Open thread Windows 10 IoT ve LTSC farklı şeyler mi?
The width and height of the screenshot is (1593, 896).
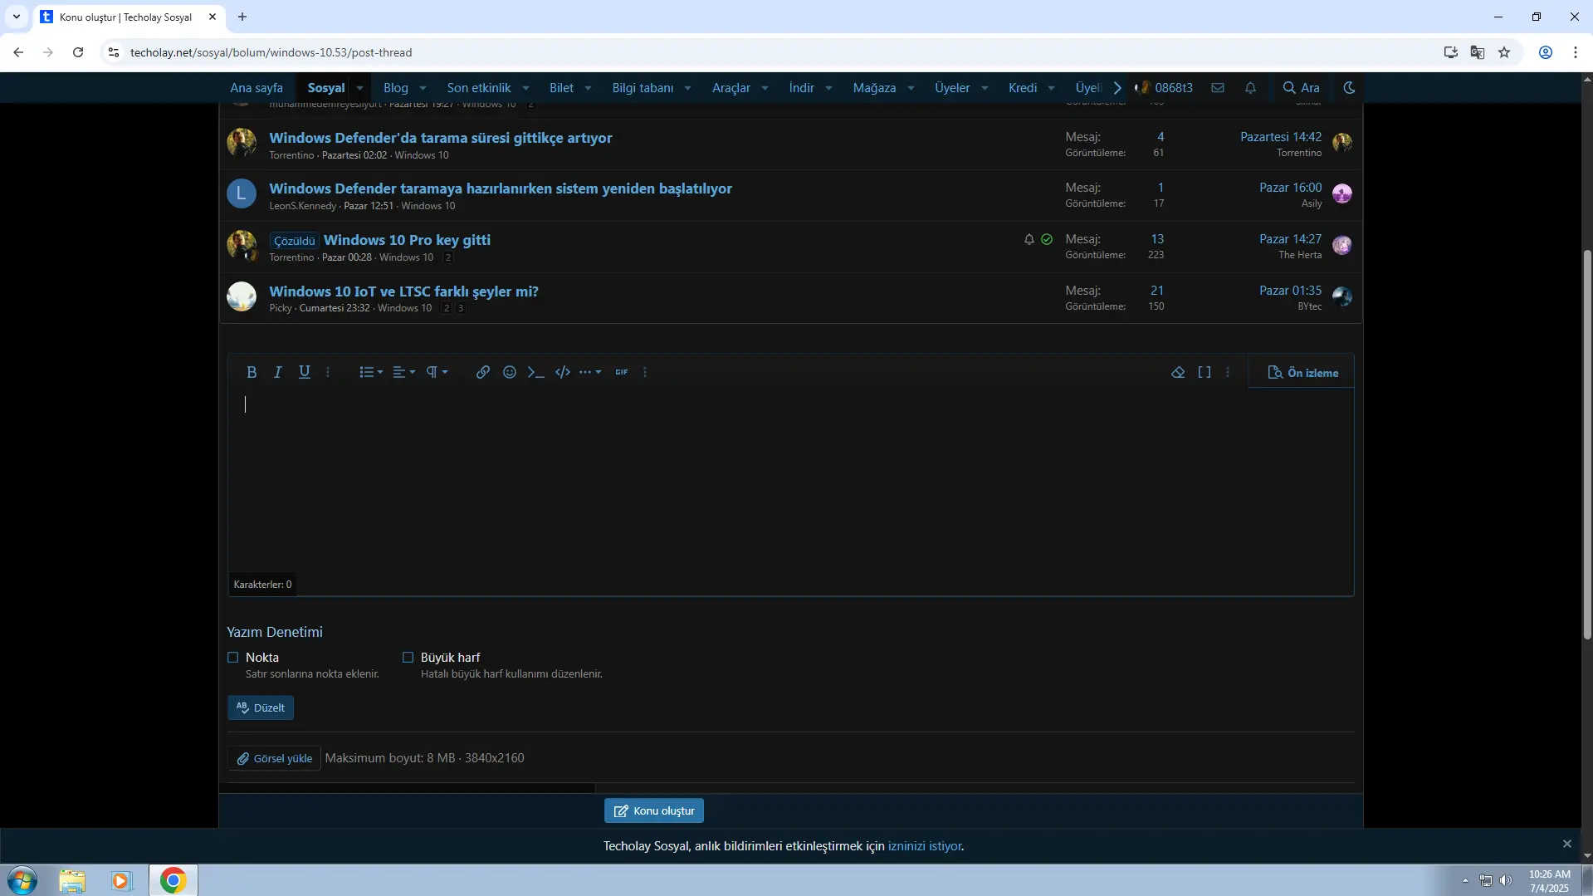[403, 291]
